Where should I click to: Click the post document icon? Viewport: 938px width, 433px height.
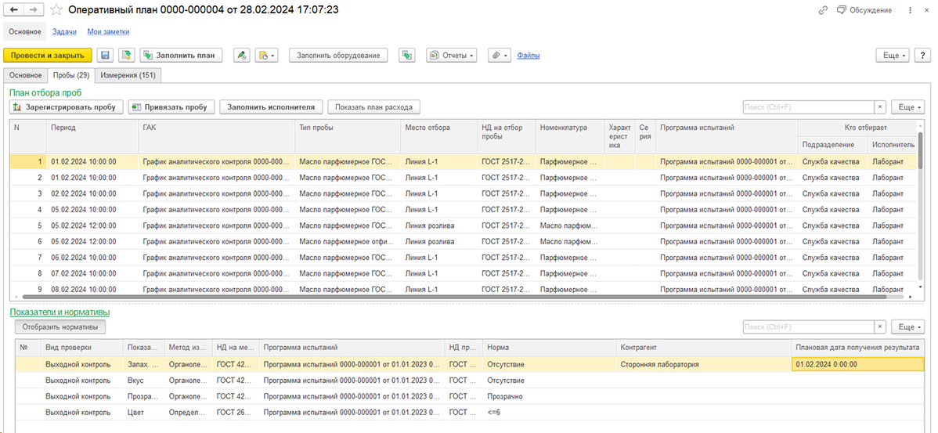126,55
